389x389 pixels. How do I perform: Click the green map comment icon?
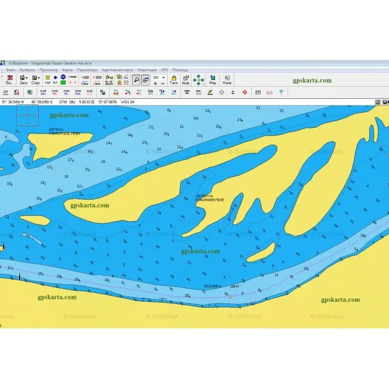click(63, 83)
